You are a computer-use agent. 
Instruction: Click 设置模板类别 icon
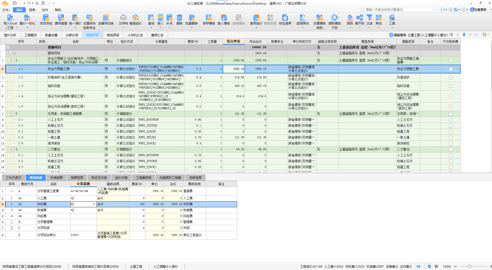point(320,18)
